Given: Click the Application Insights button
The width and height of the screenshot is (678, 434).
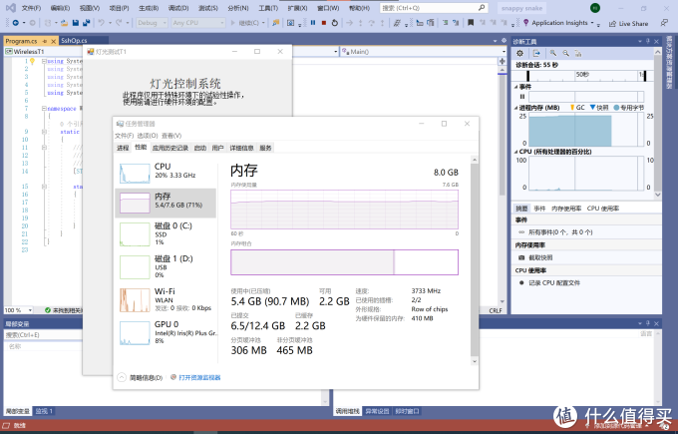Looking at the screenshot, I should [558, 23].
